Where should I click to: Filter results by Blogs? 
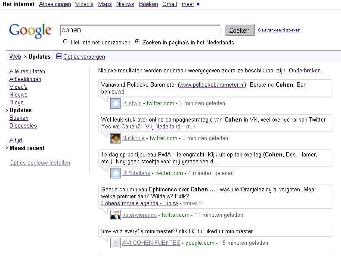(x=16, y=102)
